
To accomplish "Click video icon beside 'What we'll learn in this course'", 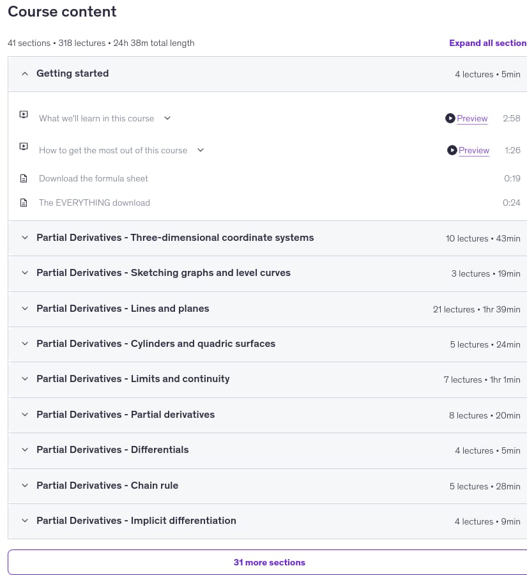I will pyautogui.click(x=24, y=115).
